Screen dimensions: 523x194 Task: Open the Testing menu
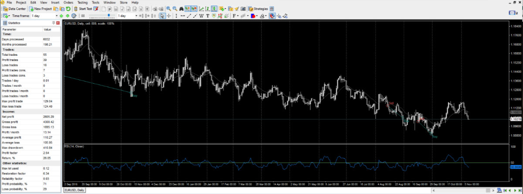pos(83,2)
